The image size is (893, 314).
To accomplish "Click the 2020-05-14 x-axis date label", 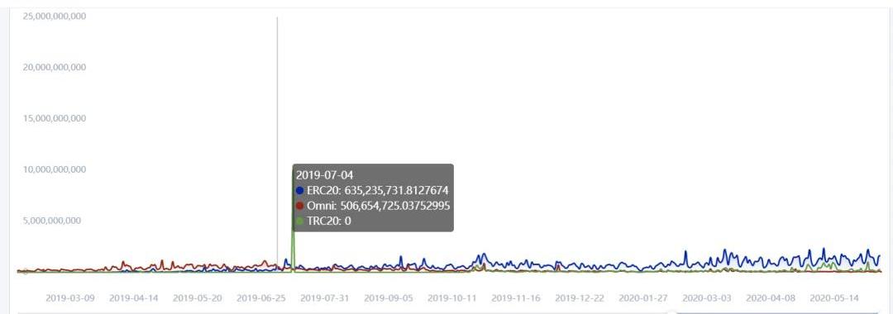I will (x=834, y=297).
